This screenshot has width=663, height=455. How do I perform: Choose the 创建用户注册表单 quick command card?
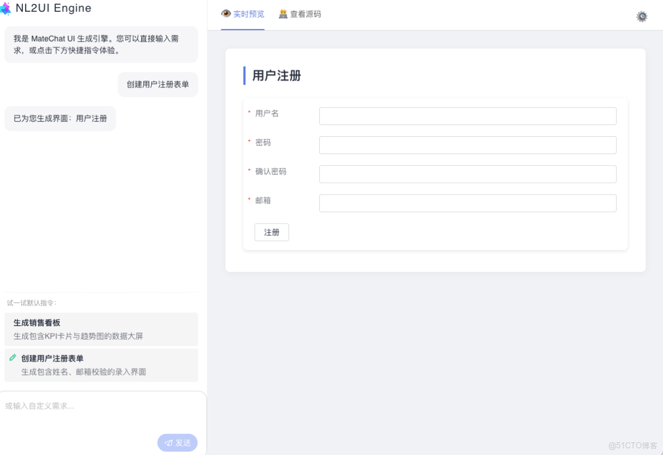(101, 365)
